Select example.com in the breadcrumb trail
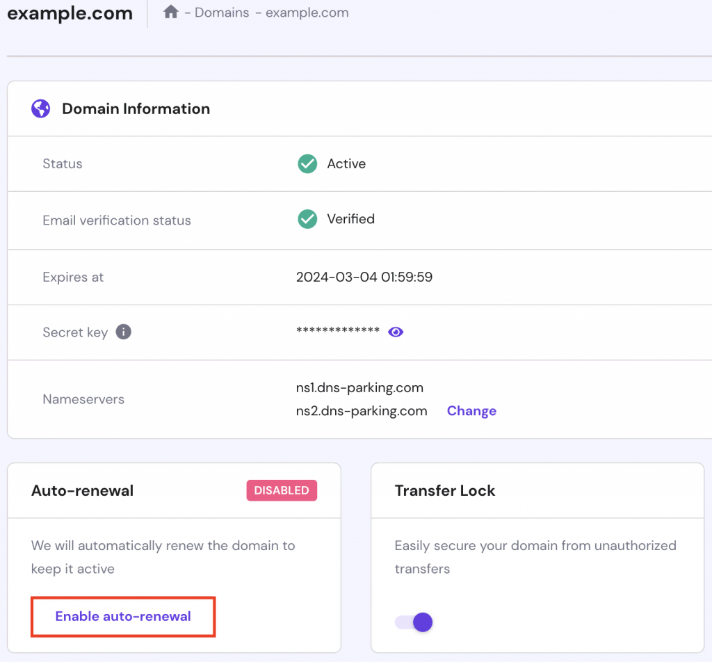The image size is (712, 662). click(307, 13)
